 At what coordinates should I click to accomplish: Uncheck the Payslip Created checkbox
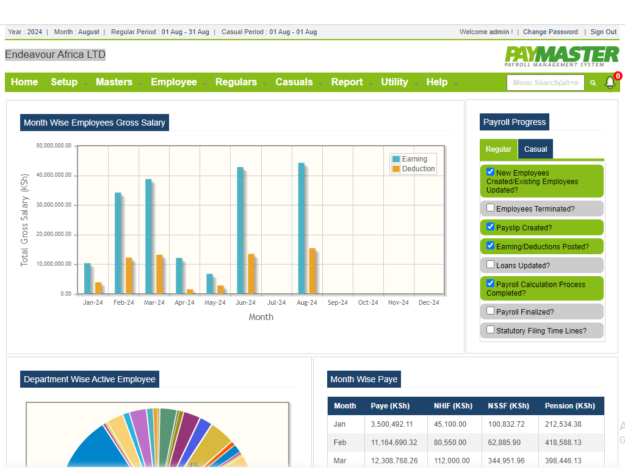coord(491,227)
